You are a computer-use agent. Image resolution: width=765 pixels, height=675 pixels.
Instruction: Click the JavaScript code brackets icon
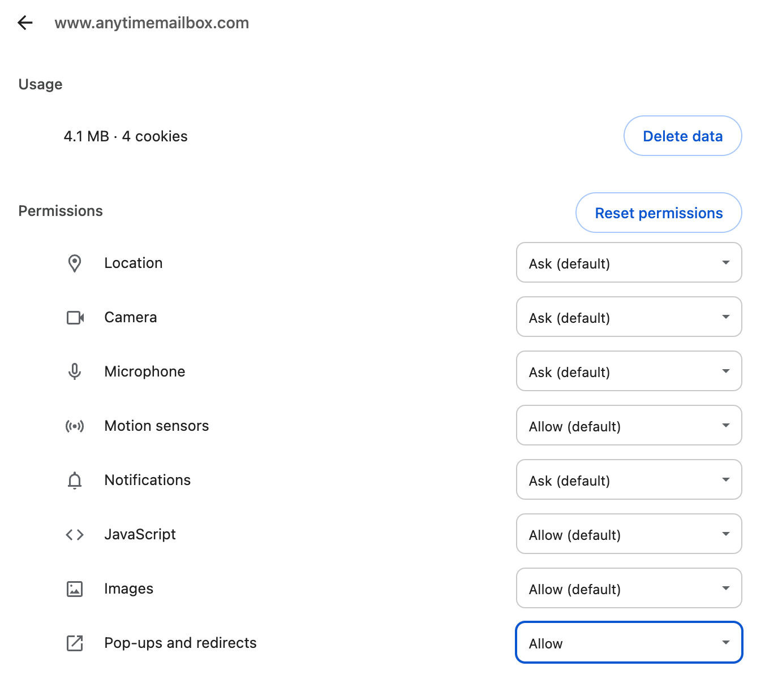[x=75, y=534]
